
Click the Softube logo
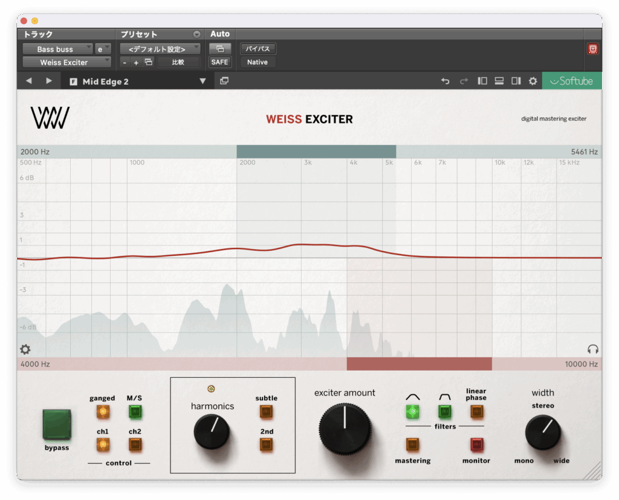(x=572, y=81)
